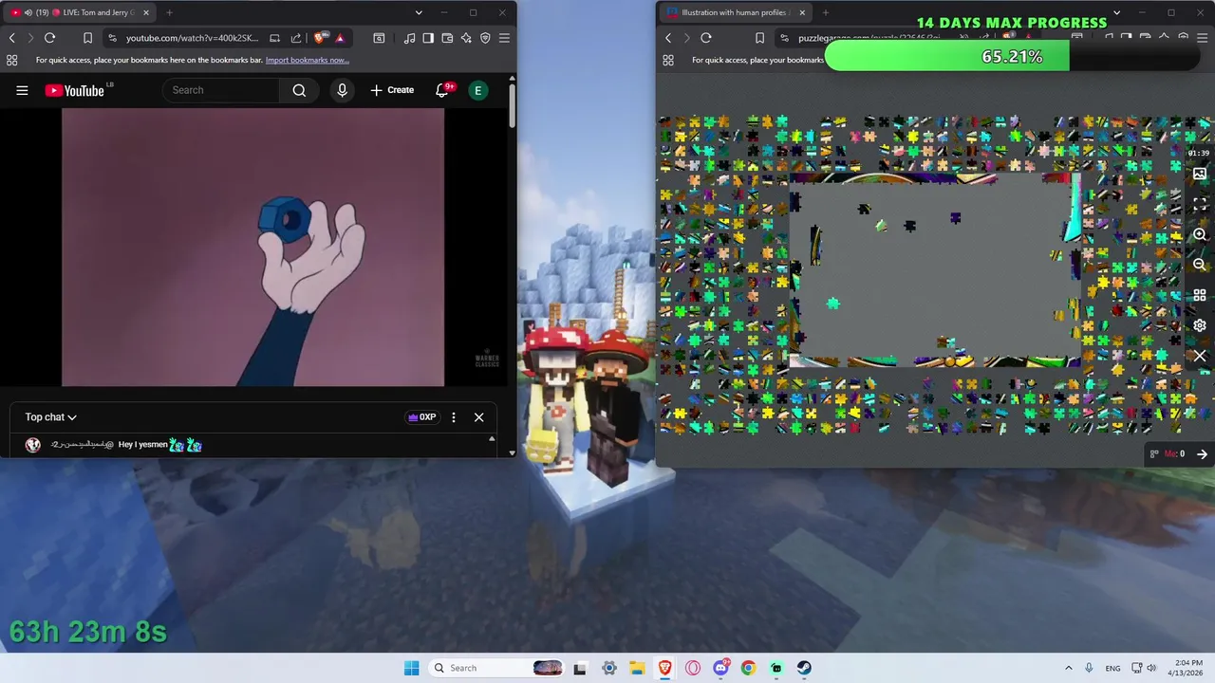The width and height of the screenshot is (1215, 683).
Task: Click the Windows taskbar Search box
Action: pyautogui.click(x=495, y=668)
